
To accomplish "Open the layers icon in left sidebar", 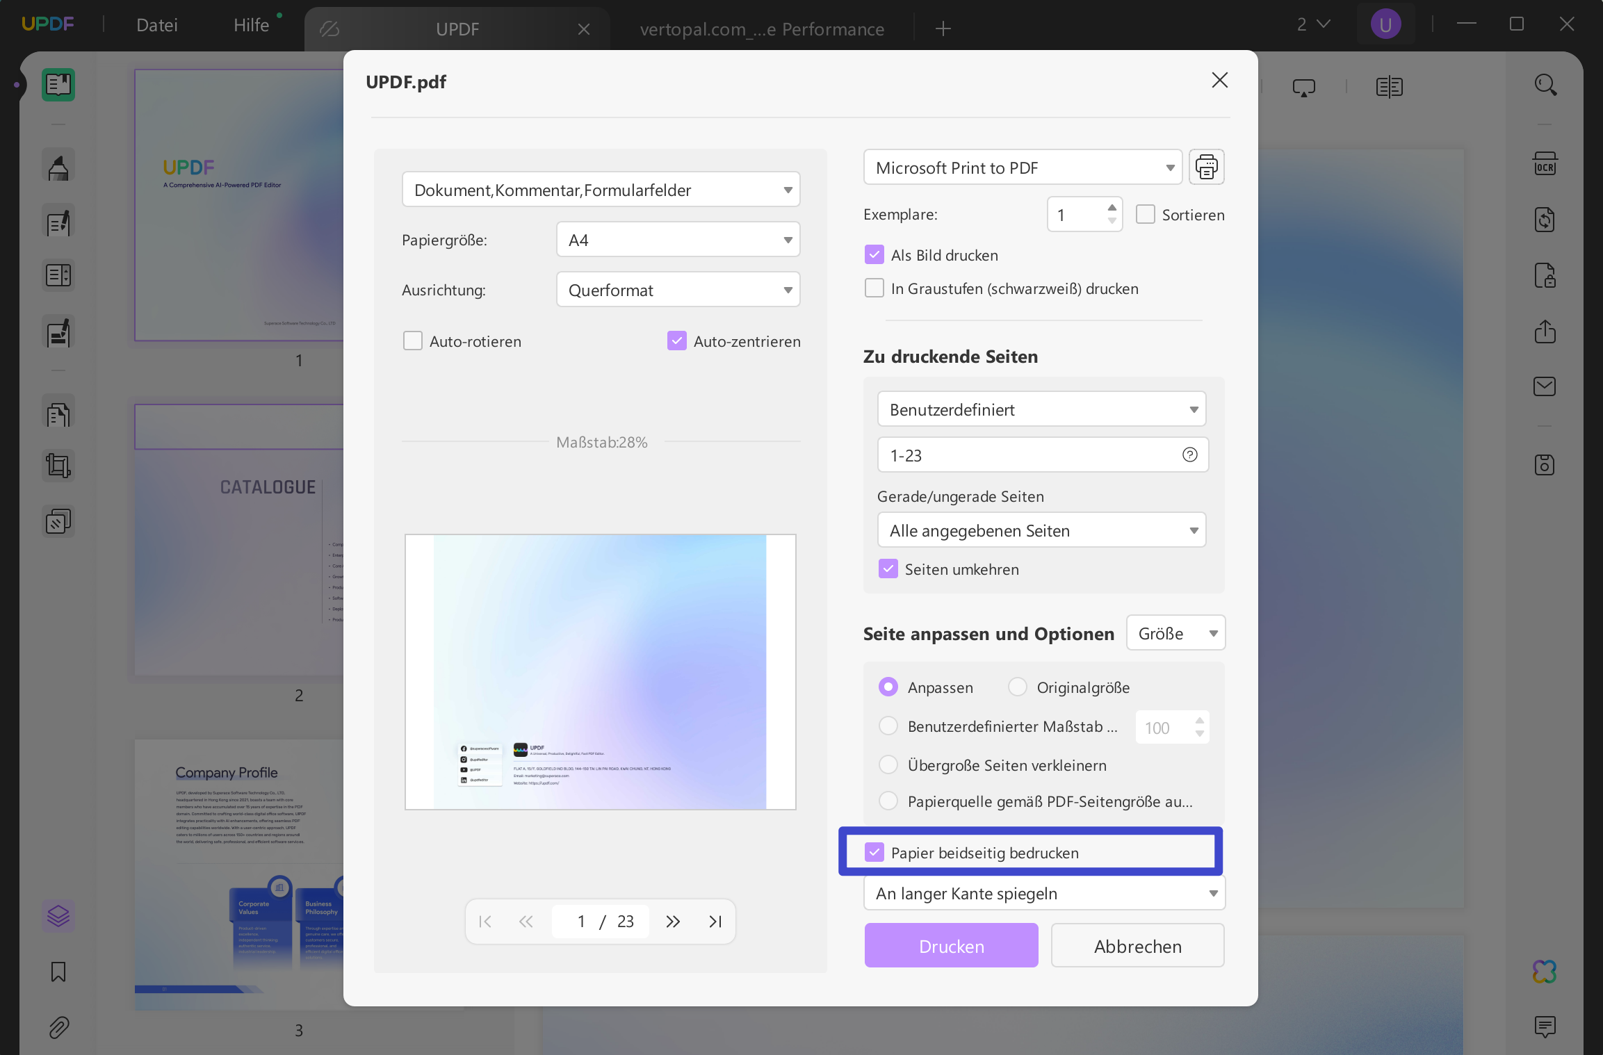I will pos(58,916).
